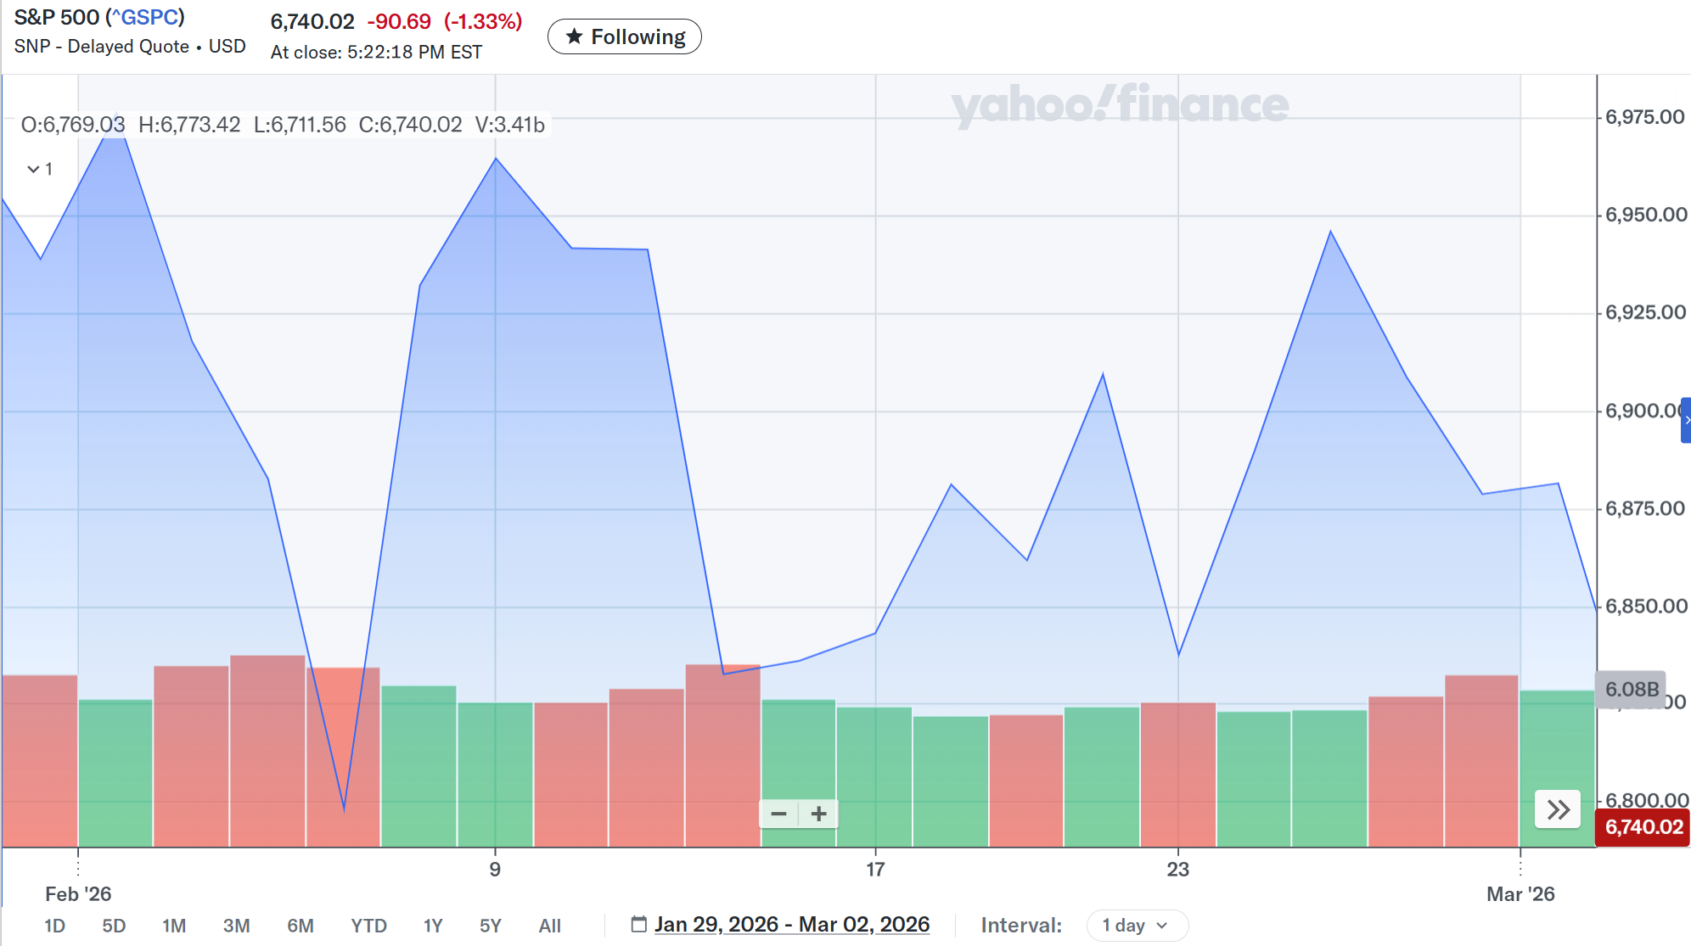Open the Interval 1 day dropdown

(x=1136, y=925)
